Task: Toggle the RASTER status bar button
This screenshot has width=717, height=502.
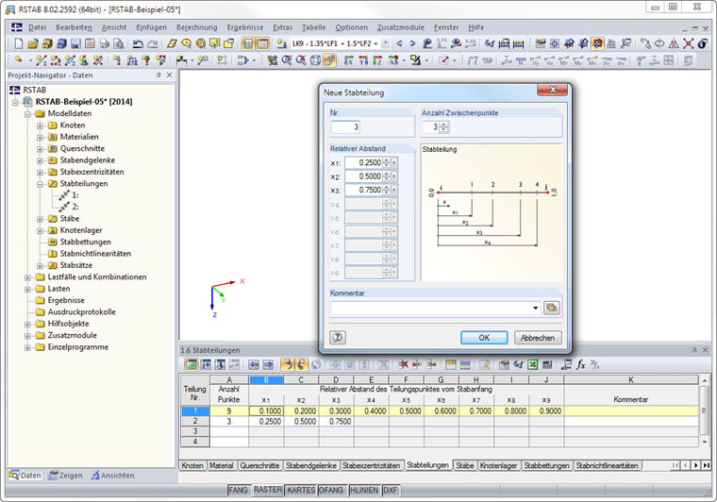Action: click(x=268, y=490)
